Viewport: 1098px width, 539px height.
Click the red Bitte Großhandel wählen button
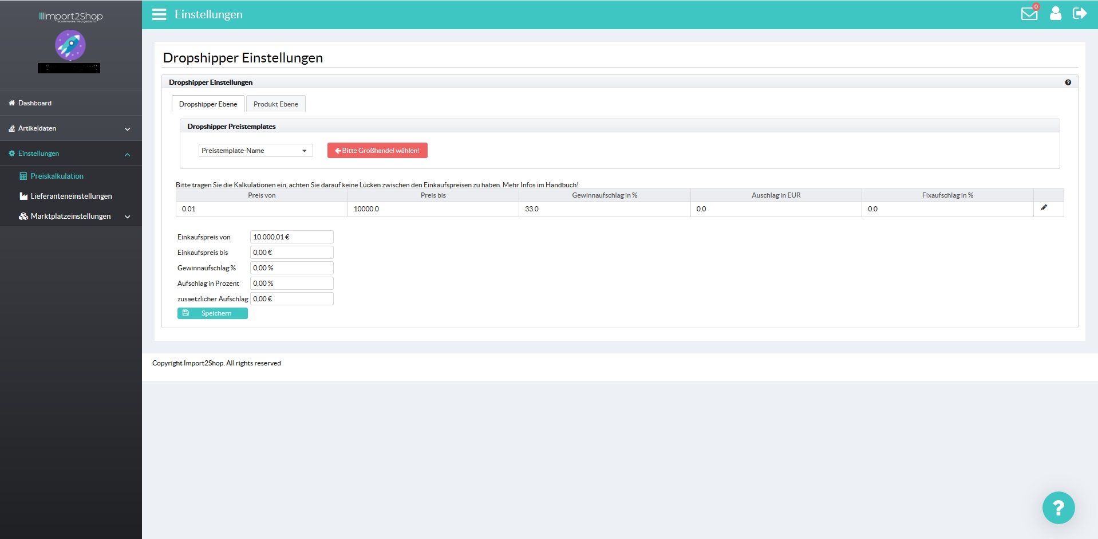click(377, 151)
